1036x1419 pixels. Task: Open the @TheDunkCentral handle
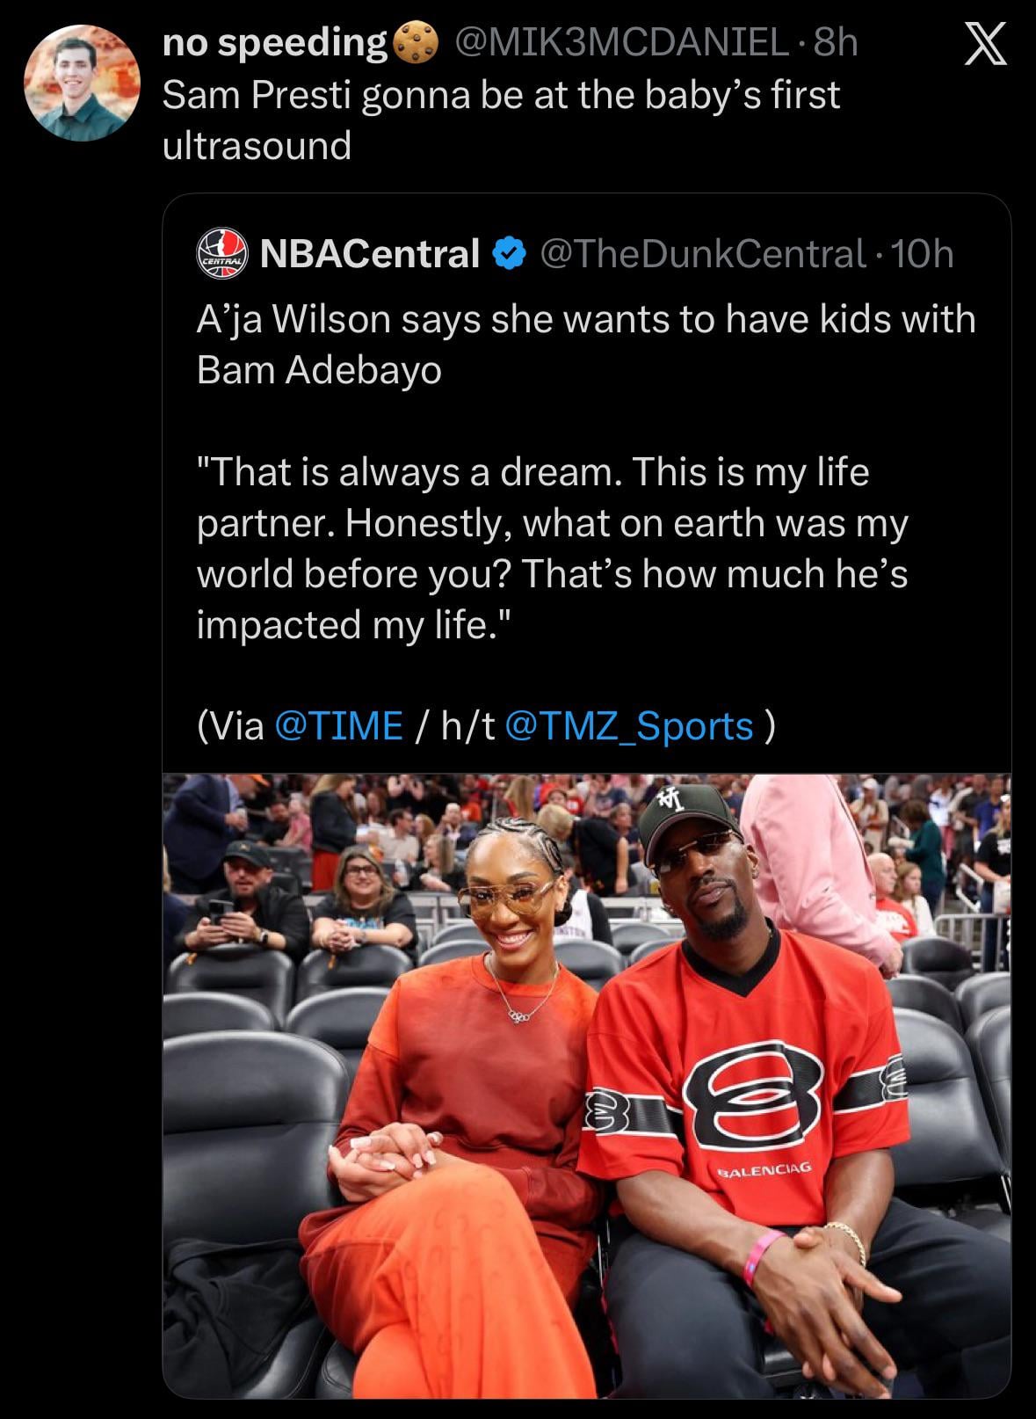click(702, 254)
